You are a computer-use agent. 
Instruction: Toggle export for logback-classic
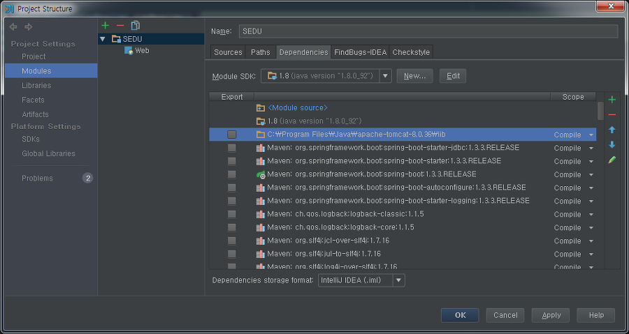(231, 214)
